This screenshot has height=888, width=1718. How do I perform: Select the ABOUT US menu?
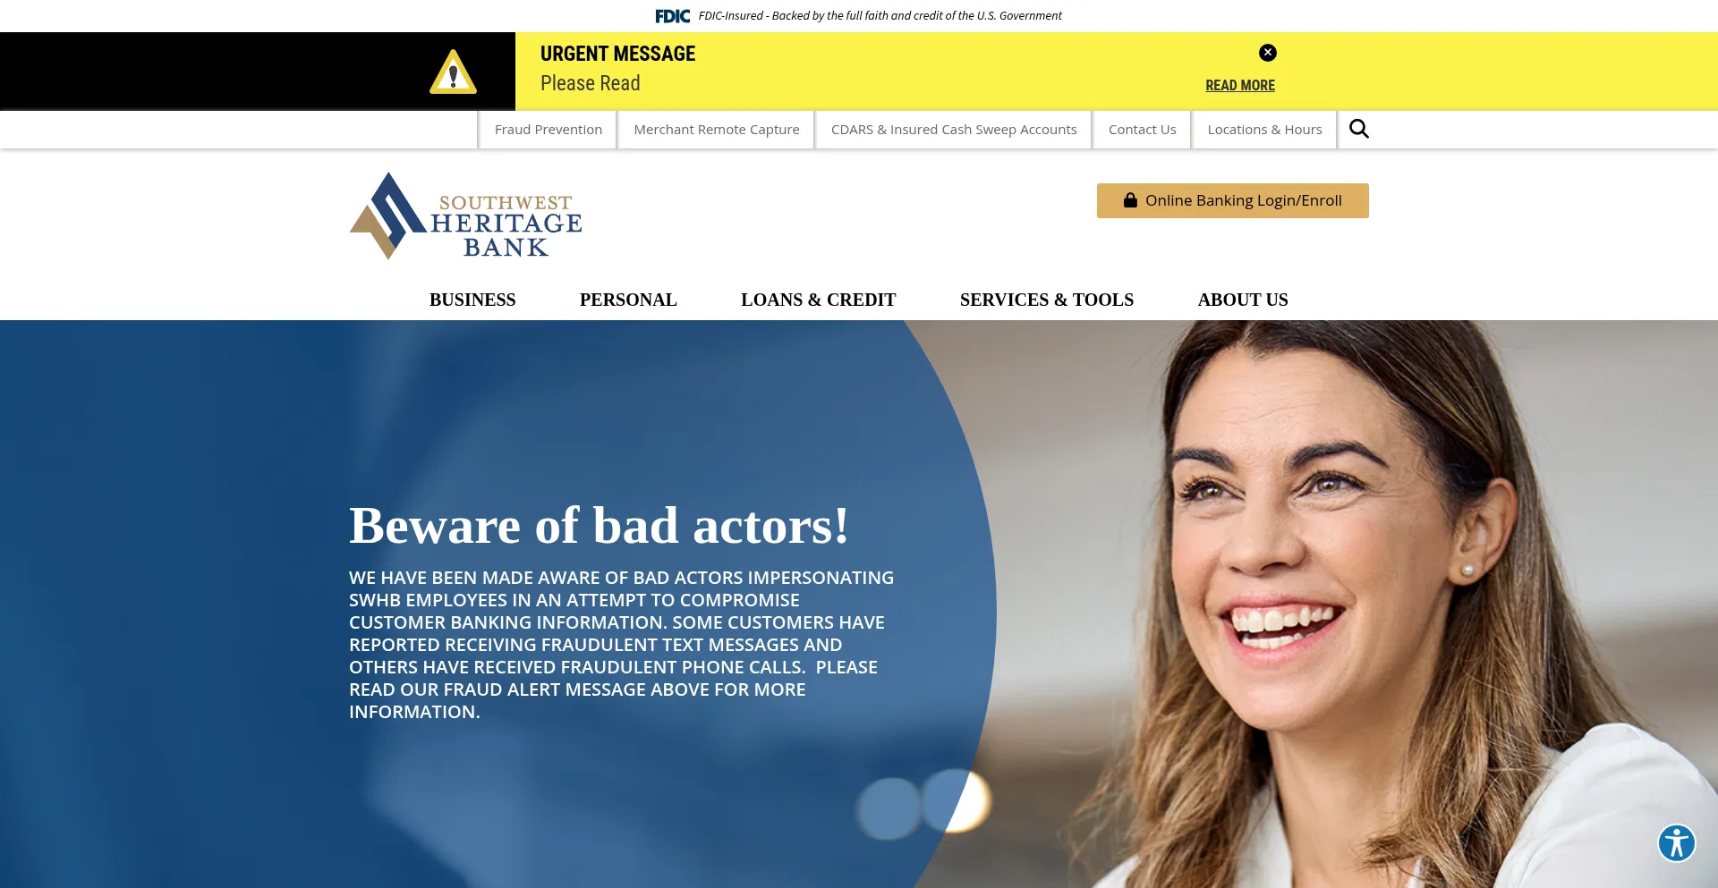1243,300
